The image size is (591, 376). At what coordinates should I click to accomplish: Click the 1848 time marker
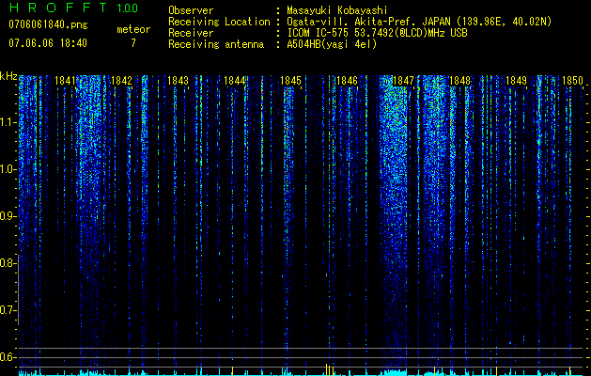459,81
